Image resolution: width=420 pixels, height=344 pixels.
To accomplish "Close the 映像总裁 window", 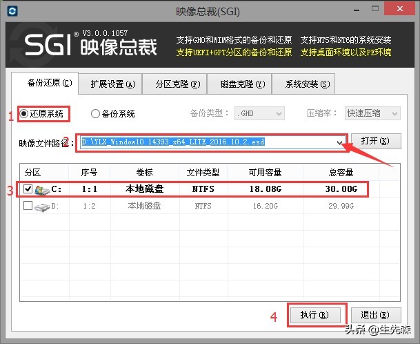I will point(399,8).
